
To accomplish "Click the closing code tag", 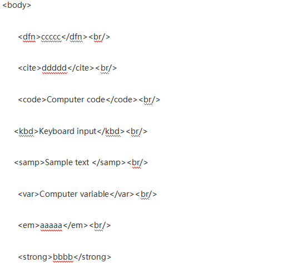I will (x=122, y=100).
